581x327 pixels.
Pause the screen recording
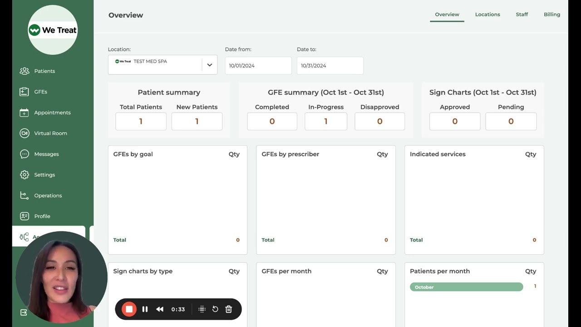pos(145,309)
